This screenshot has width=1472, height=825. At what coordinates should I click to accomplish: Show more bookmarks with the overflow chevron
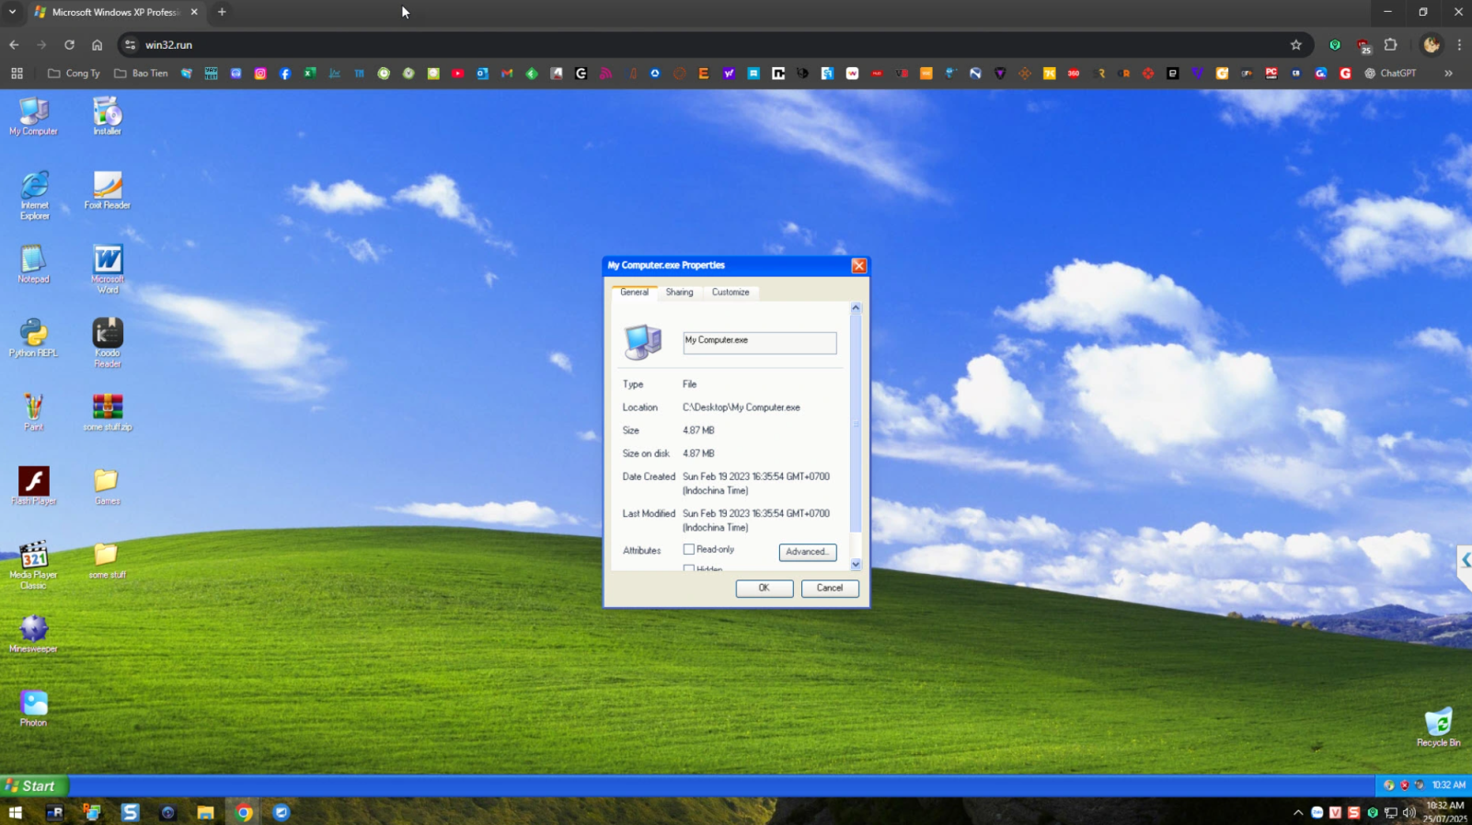[1448, 74]
